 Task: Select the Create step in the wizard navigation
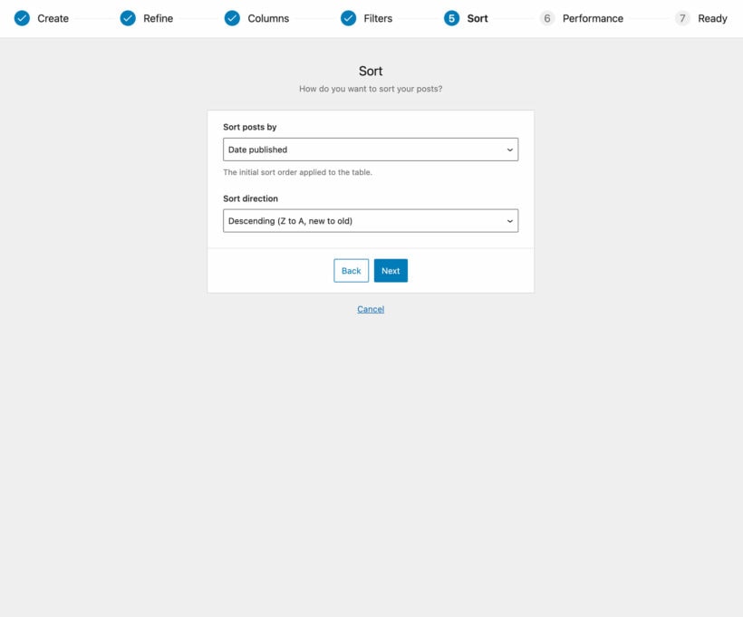click(52, 17)
